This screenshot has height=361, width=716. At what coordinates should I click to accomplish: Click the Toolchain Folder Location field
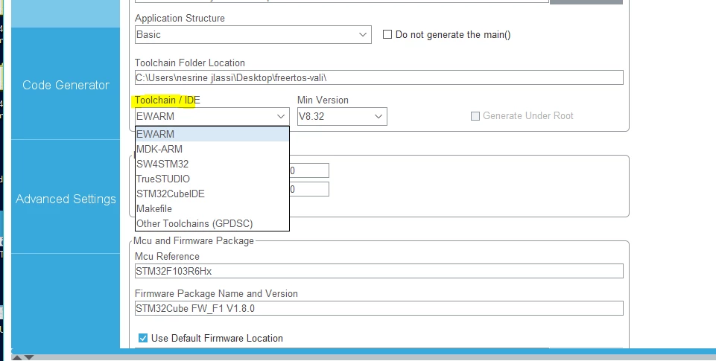pos(379,77)
